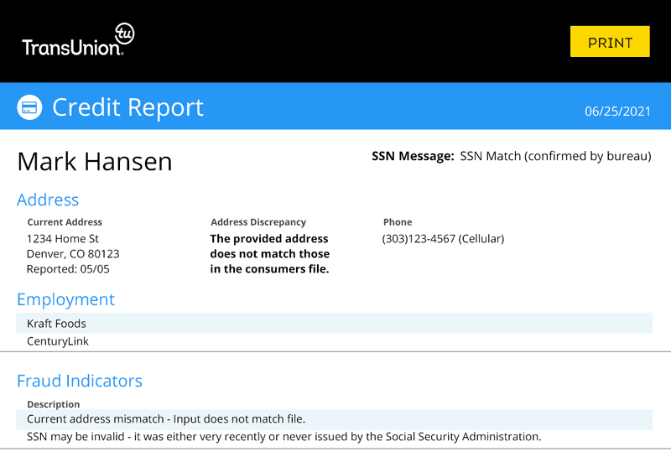This screenshot has height=457, width=671.
Task: Click the Credit Report header title
Action: click(127, 107)
